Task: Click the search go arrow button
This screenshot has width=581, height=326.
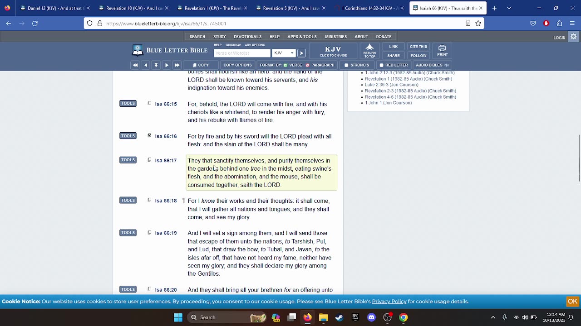Action: [x=301, y=53]
